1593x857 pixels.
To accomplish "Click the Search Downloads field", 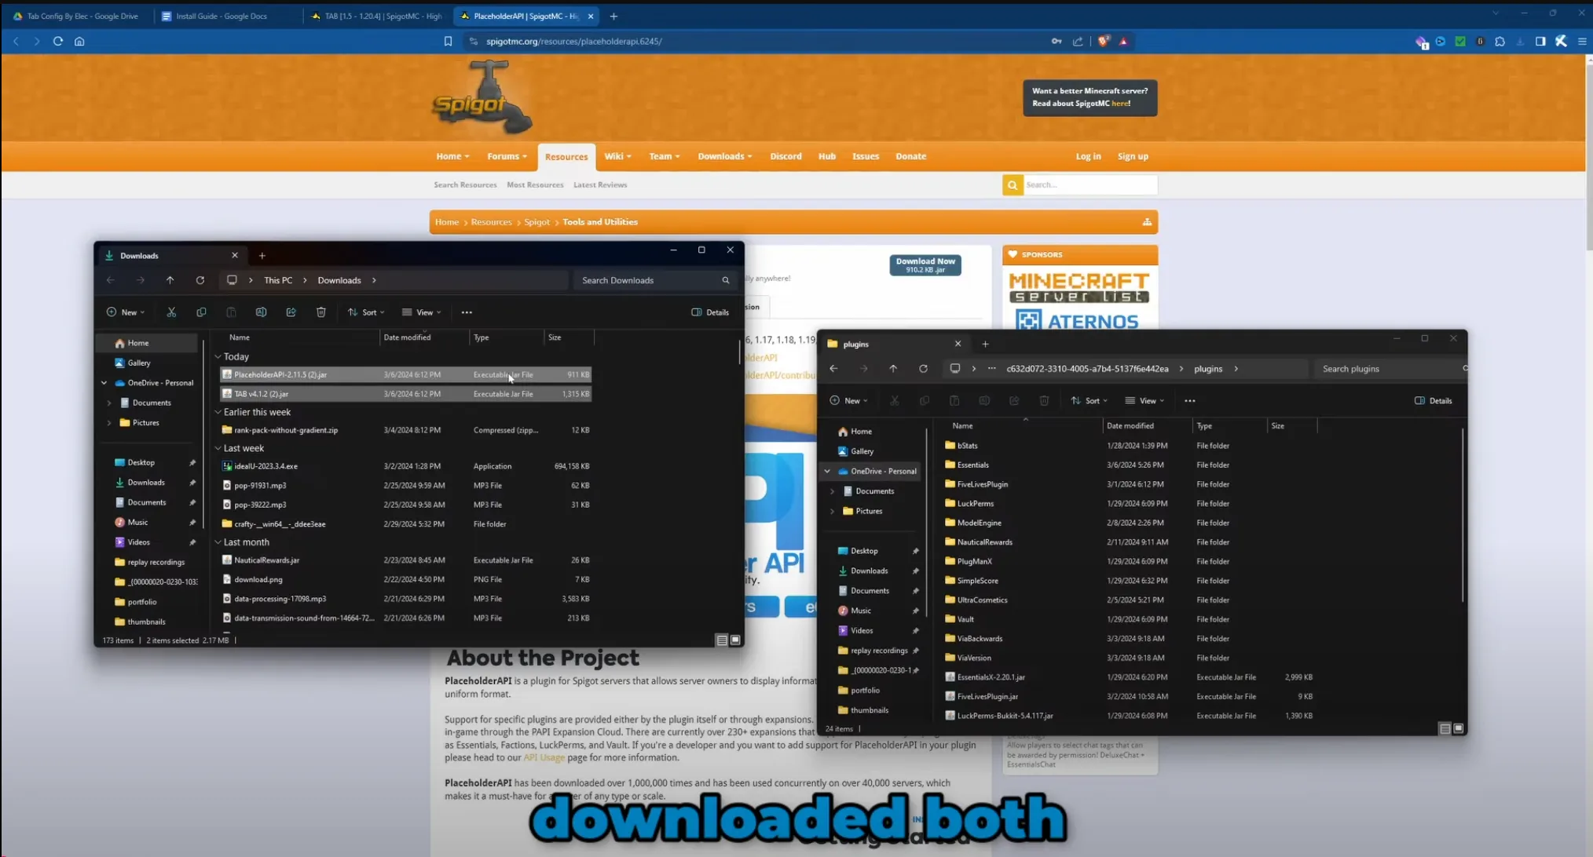I will click(655, 280).
